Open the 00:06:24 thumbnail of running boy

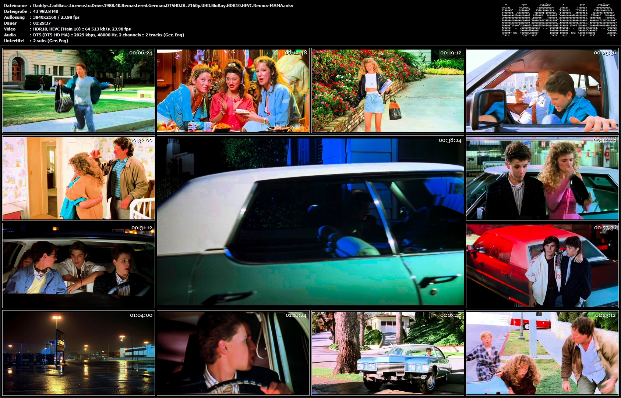pyautogui.click(x=78, y=90)
